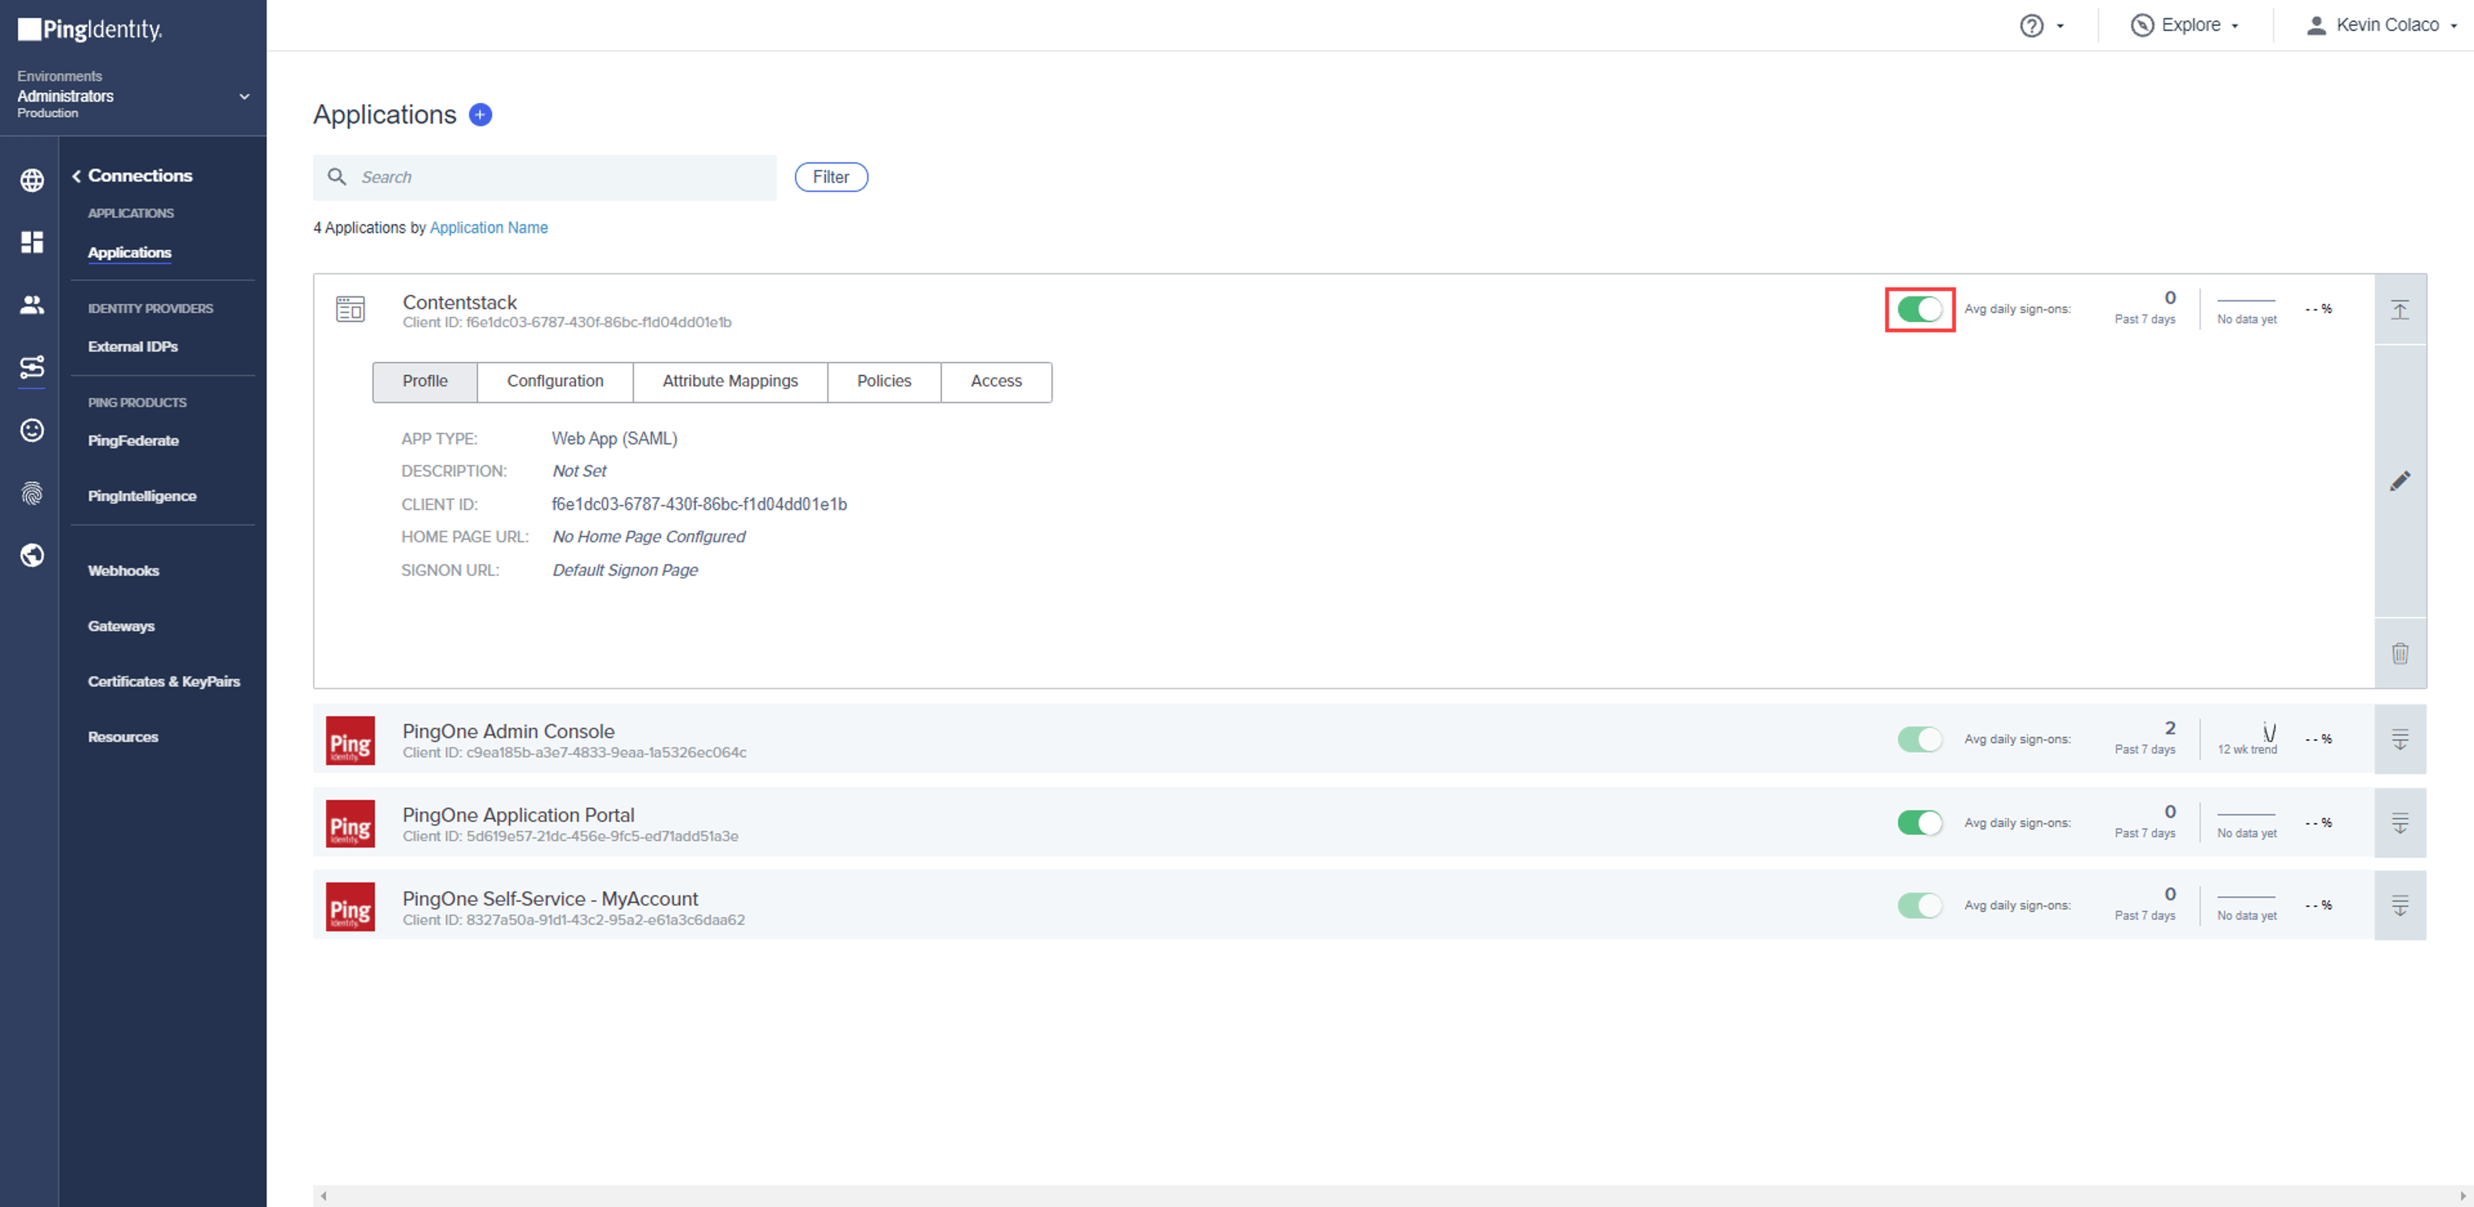The width and height of the screenshot is (2474, 1207).
Task: Click the Contentstack application name
Action: click(x=459, y=303)
